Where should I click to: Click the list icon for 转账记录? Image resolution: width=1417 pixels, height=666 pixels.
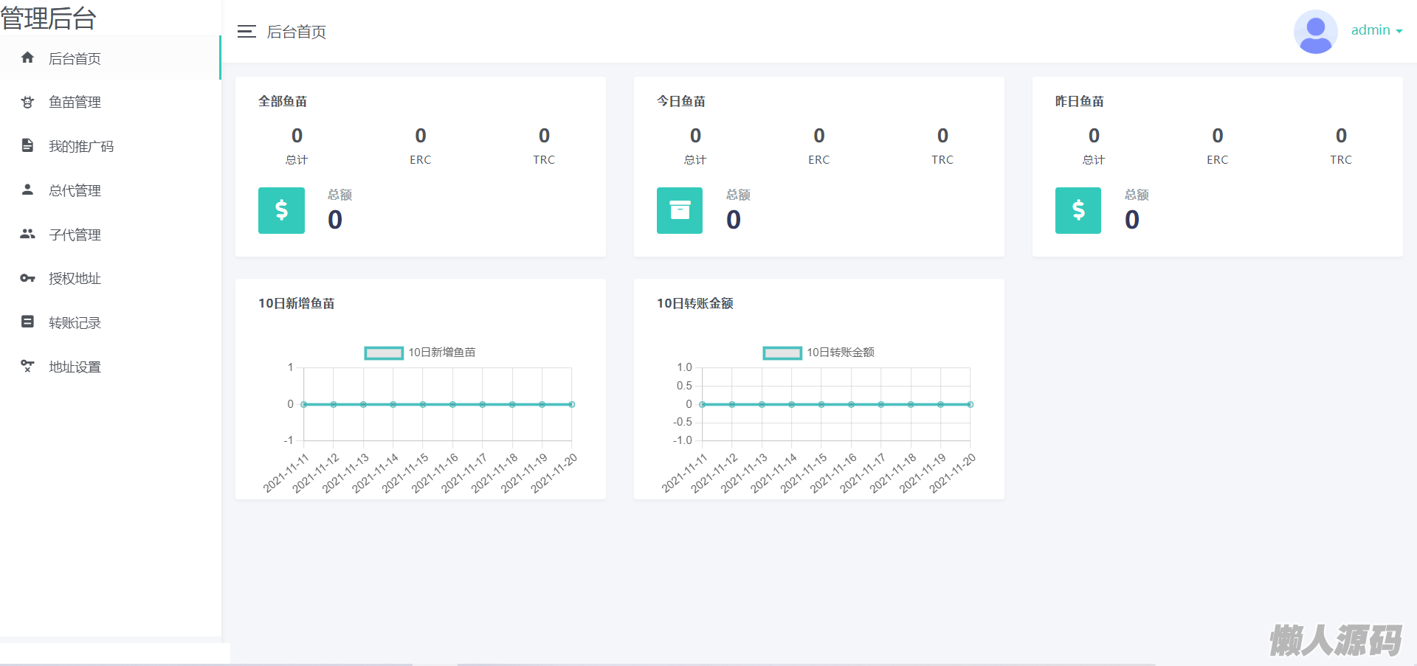click(x=27, y=322)
